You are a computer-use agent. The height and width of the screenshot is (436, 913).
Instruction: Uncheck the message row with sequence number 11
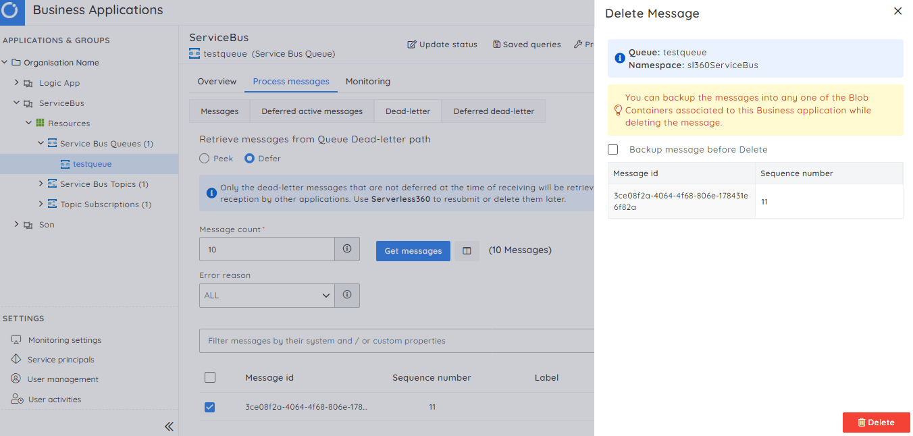tap(210, 407)
